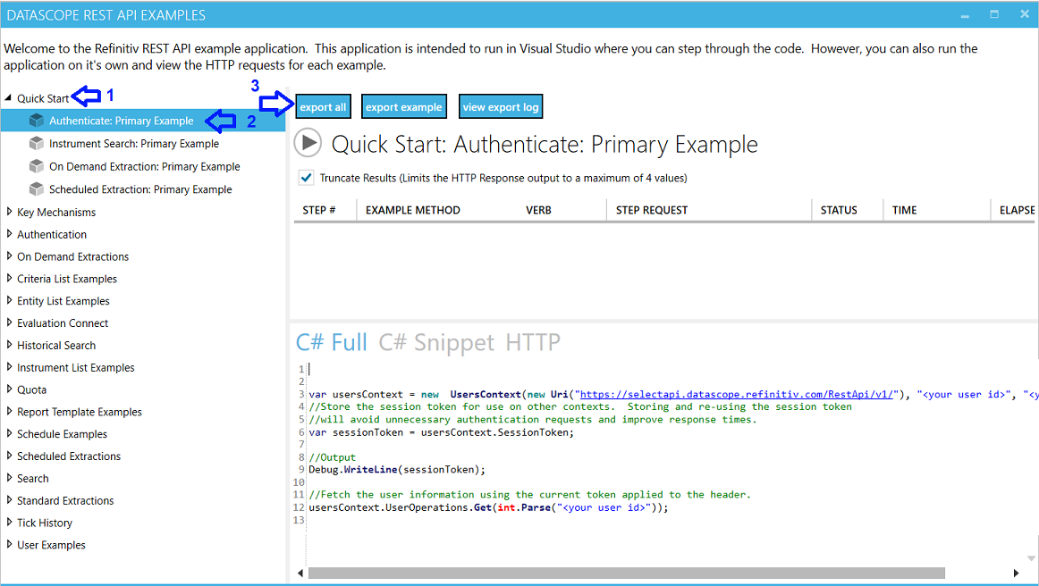Click the view export log button
The width and height of the screenshot is (1039, 586).
pyautogui.click(x=501, y=106)
